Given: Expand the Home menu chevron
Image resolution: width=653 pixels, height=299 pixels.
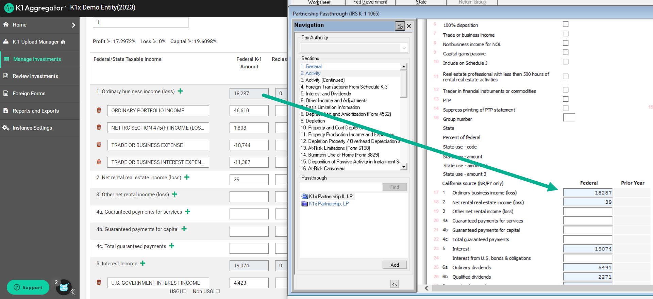Looking at the screenshot, I should (73, 25).
